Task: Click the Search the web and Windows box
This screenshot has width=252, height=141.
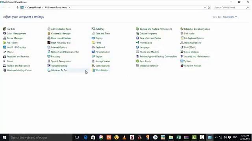Action: click(x=41, y=137)
